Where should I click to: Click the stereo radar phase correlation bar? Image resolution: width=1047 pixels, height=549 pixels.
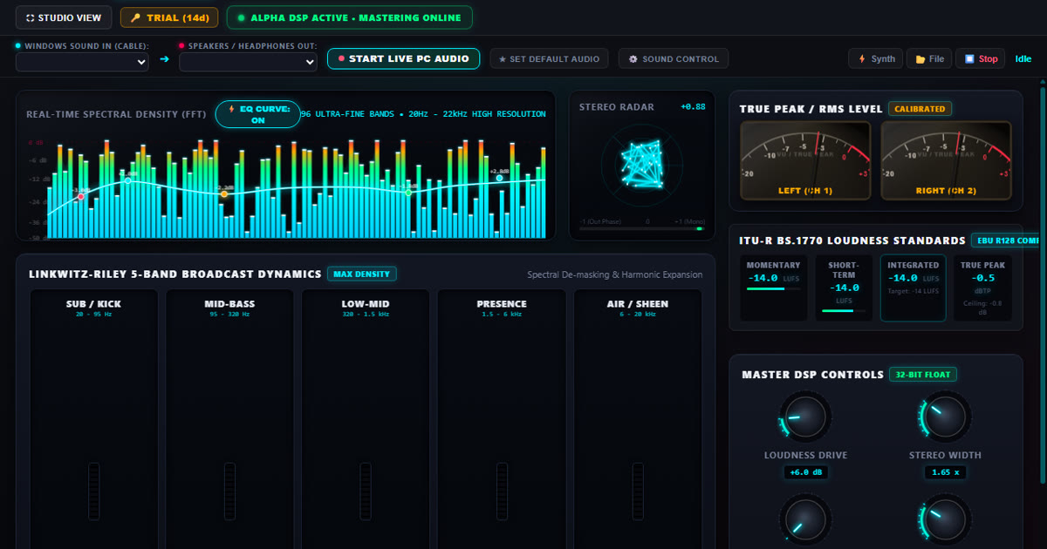[642, 229]
